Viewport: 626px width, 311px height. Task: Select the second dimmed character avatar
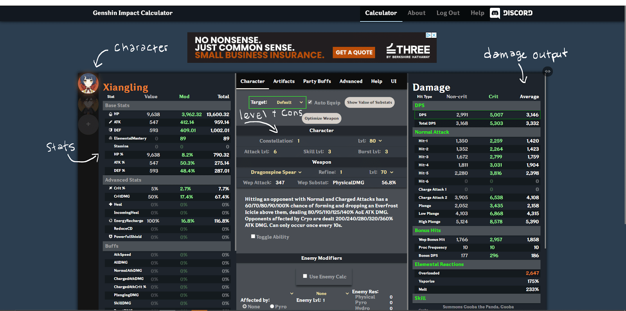[88, 104]
